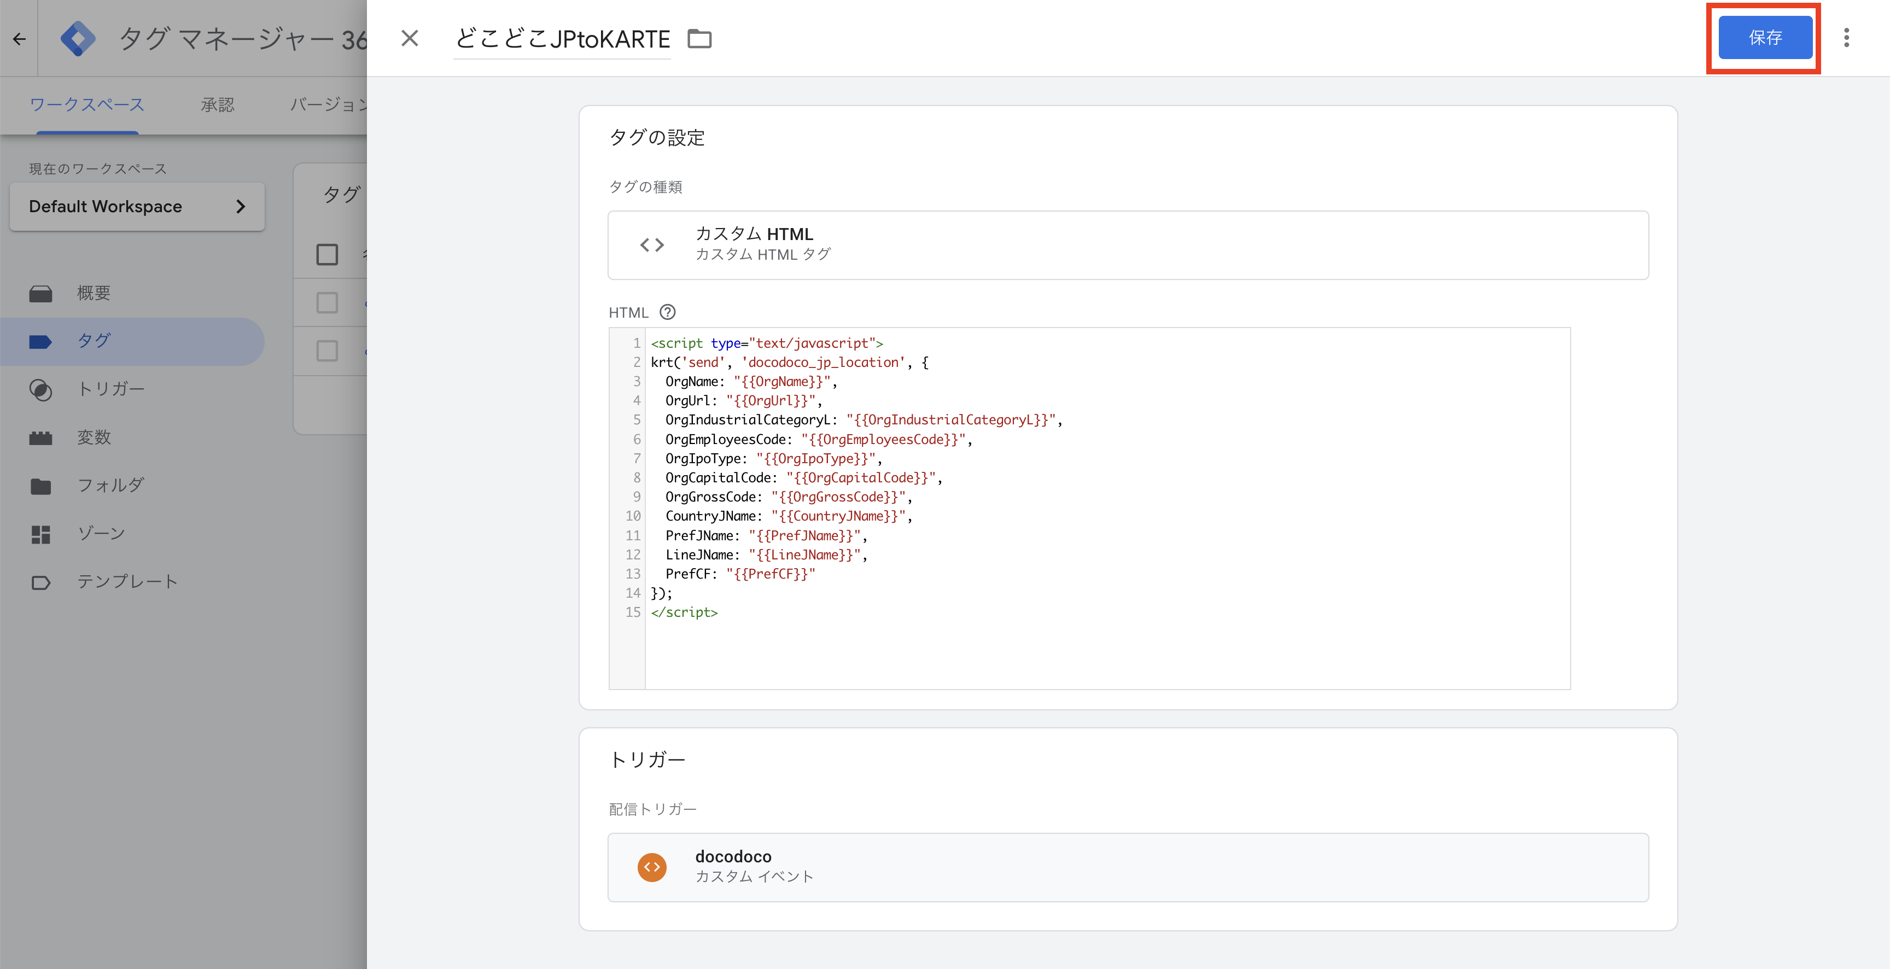Click the orange docodoco trigger icon
1890x969 pixels.
[x=651, y=867]
